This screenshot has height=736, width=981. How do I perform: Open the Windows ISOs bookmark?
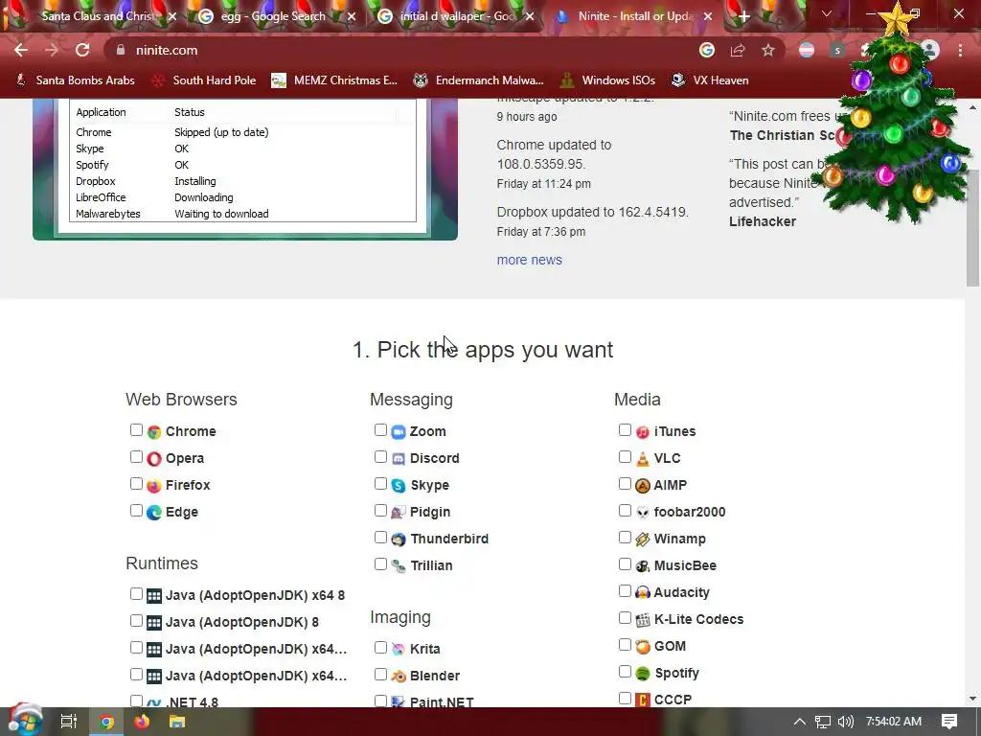pos(607,80)
